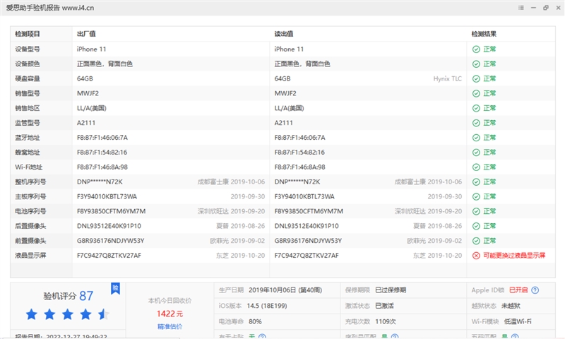This screenshot has width=565, height=339.
Task: Click the red warning icon in 液晶显示屏 row
Action: 476,255
